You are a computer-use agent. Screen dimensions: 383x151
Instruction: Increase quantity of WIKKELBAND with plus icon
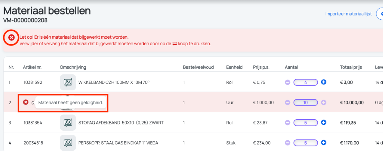coord(324,82)
